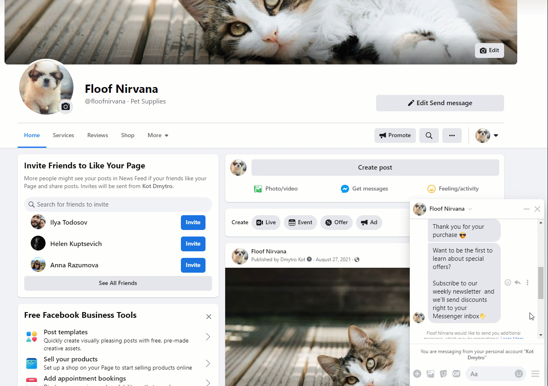Click the Edit Send message button
Viewport: 548px width, 386px height.
440,103
